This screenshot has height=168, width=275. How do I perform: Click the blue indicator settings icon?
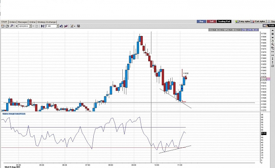[62, 26]
